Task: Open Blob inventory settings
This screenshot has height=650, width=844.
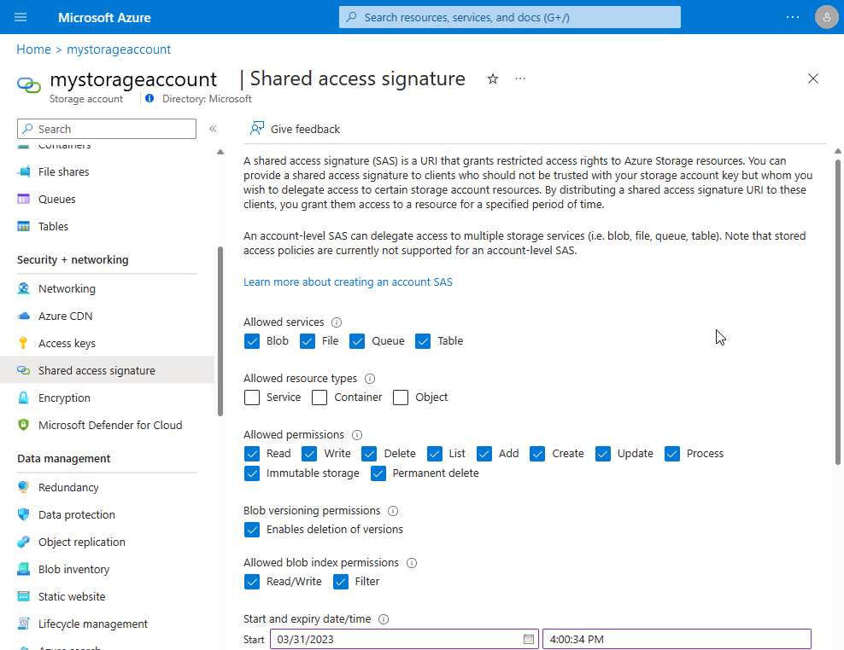Action: pyautogui.click(x=74, y=569)
